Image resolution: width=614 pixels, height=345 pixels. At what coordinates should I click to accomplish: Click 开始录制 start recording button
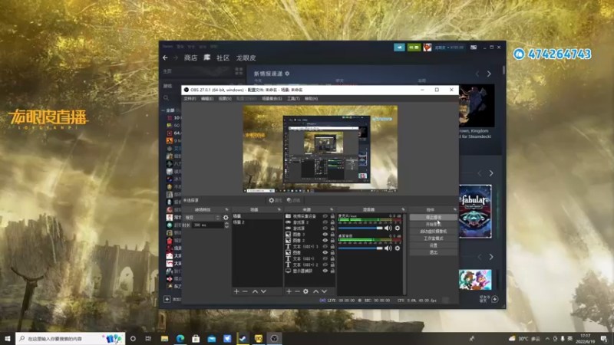434,224
